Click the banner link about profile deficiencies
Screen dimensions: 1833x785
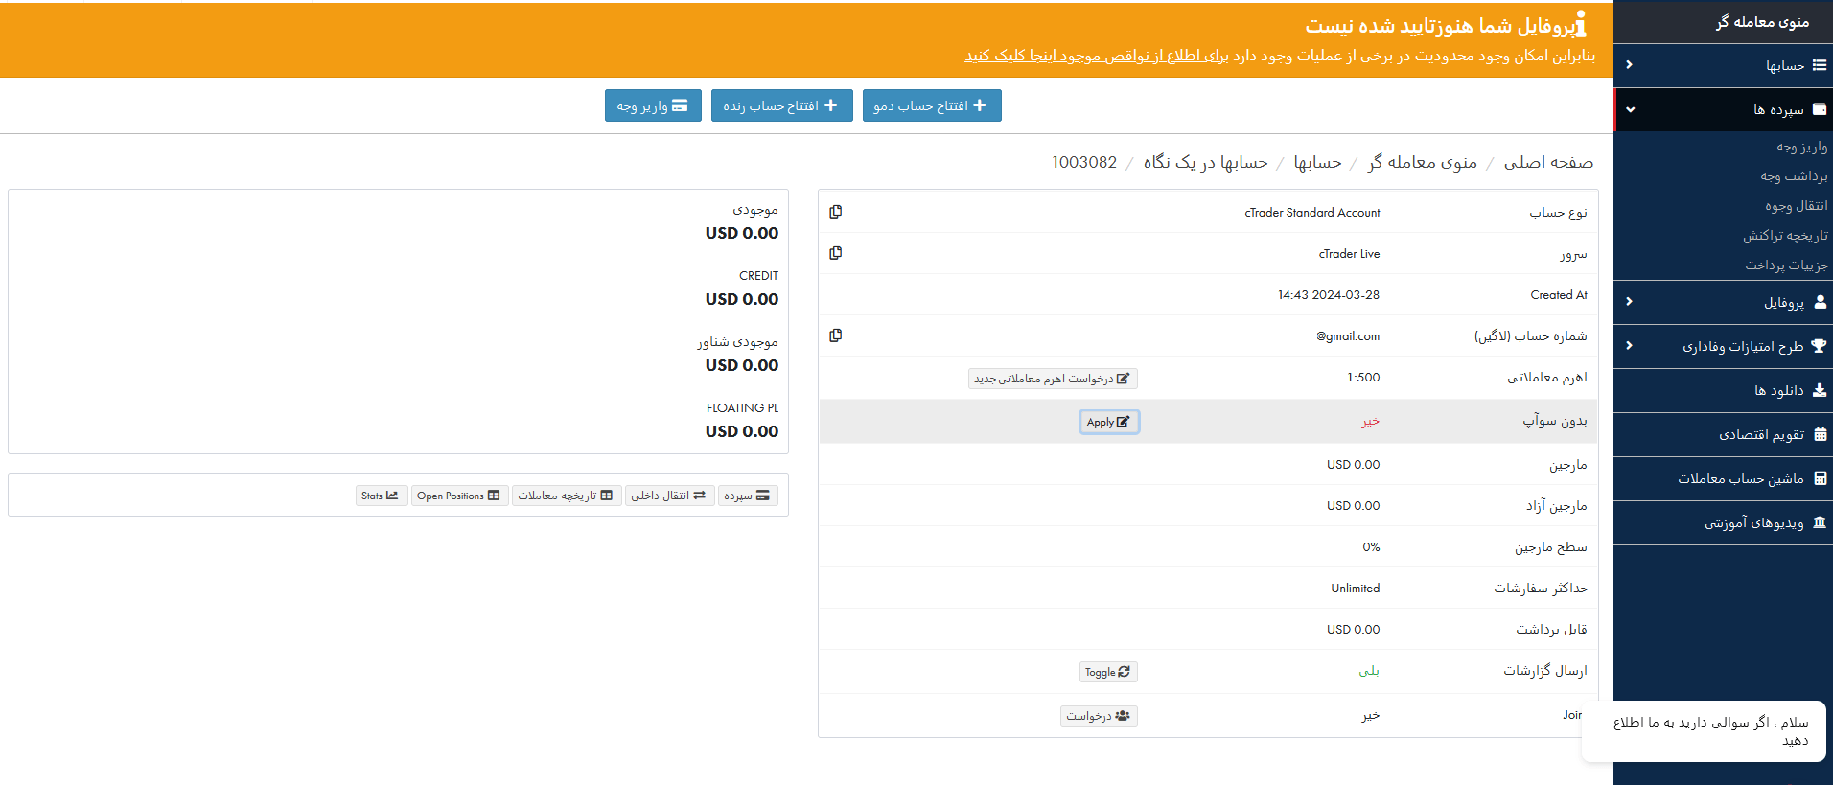coord(1097,56)
